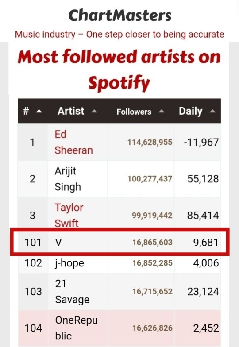Click the sort arrow beside Artist header

pos(94,111)
